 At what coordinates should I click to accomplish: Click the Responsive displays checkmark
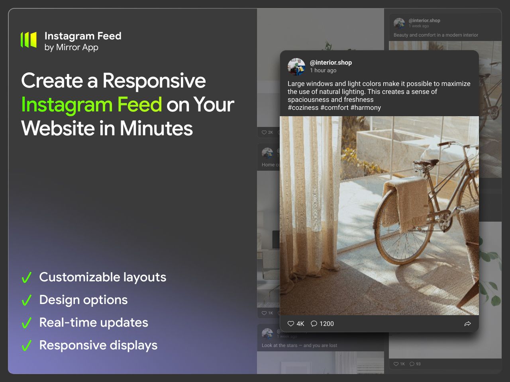(26, 346)
